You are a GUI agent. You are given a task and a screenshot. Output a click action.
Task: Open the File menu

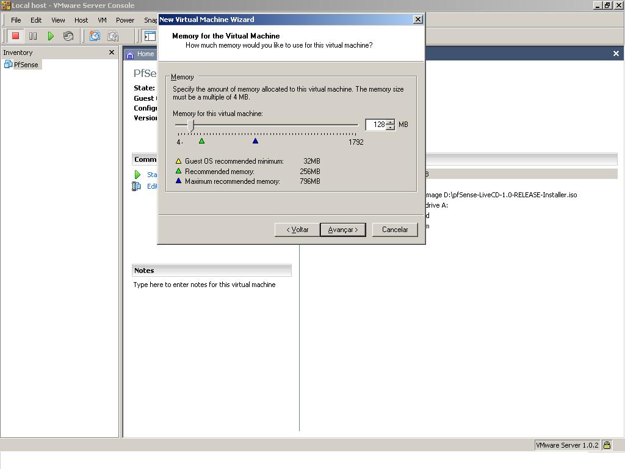[16, 20]
